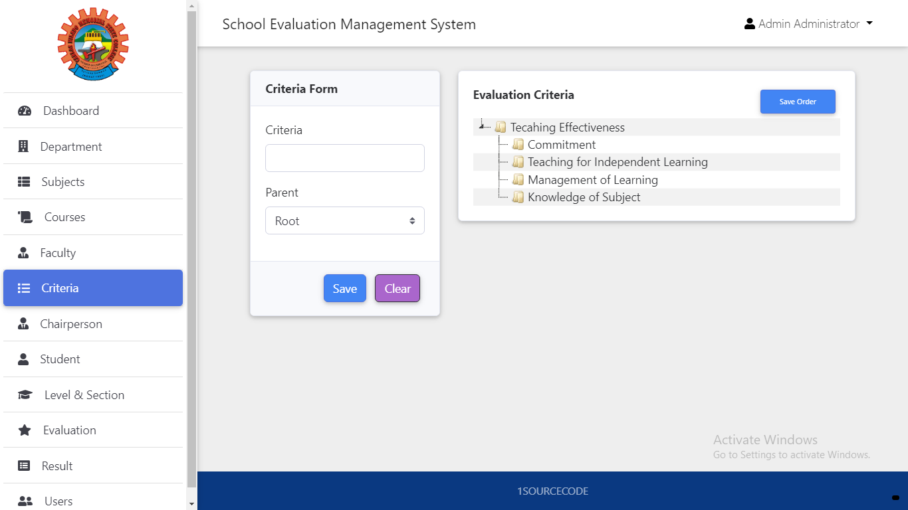Click the Users group icon
Image resolution: width=908 pixels, height=510 pixels.
[x=24, y=501]
